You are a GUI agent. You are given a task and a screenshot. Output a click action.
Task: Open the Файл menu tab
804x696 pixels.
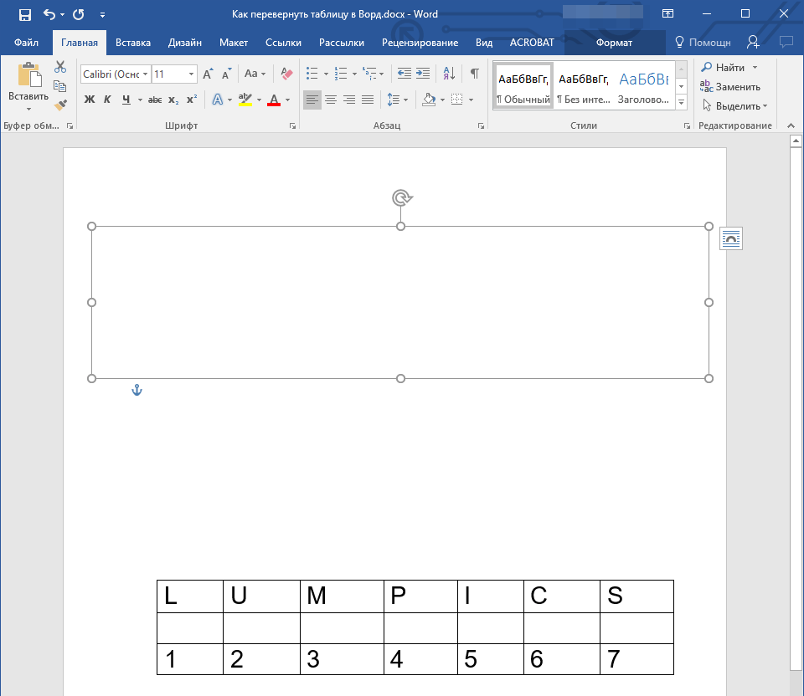click(26, 43)
